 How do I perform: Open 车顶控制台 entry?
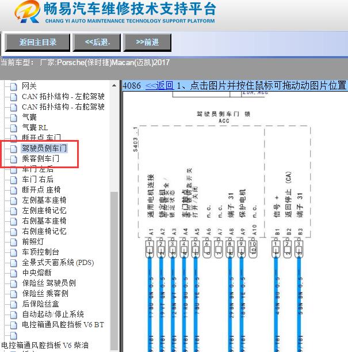(x=40, y=252)
